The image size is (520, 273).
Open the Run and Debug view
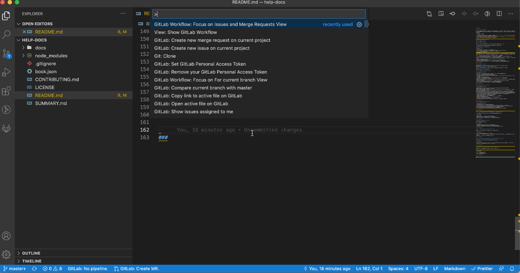tap(6, 72)
